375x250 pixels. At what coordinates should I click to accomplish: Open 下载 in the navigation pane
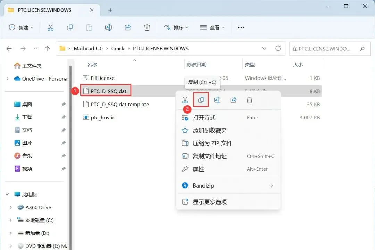23,117
